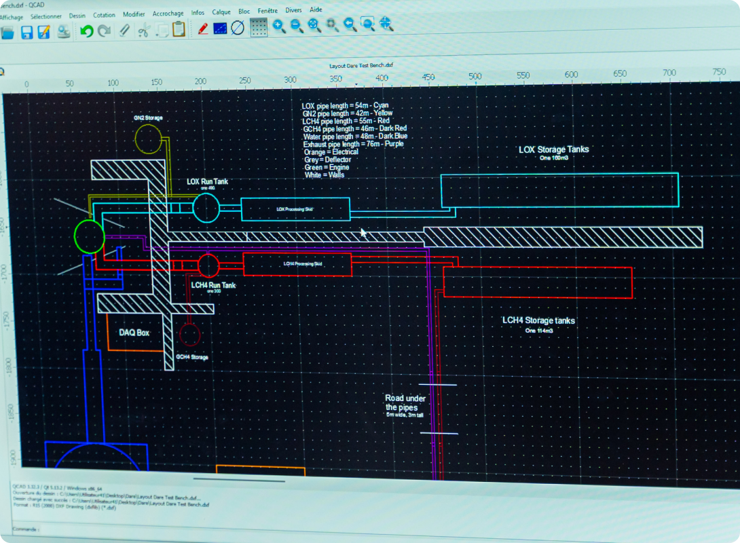Image resolution: width=740 pixels, height=543 pixels.
Task: Click the Open file folder icon
Action: pyautogui.click(x=7, y=31)
